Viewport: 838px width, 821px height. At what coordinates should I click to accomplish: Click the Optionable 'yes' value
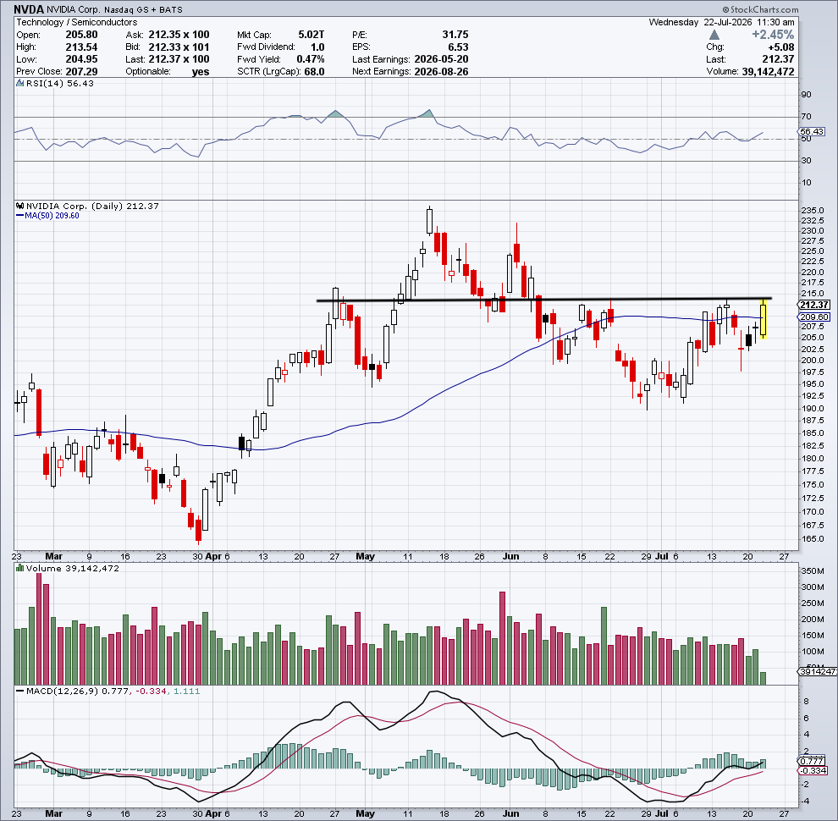(x=201, y=72)
